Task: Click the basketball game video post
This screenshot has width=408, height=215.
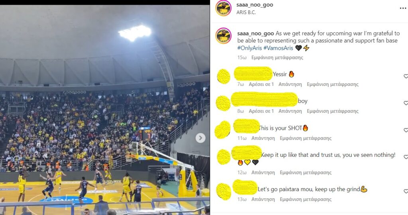Action: [x=105, y=110]
